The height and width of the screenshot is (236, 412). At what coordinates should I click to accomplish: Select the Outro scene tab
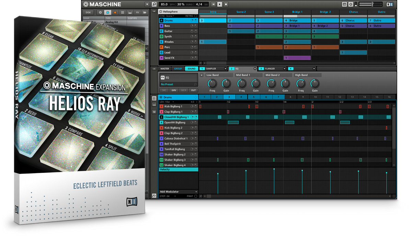[x=382, y=12]
